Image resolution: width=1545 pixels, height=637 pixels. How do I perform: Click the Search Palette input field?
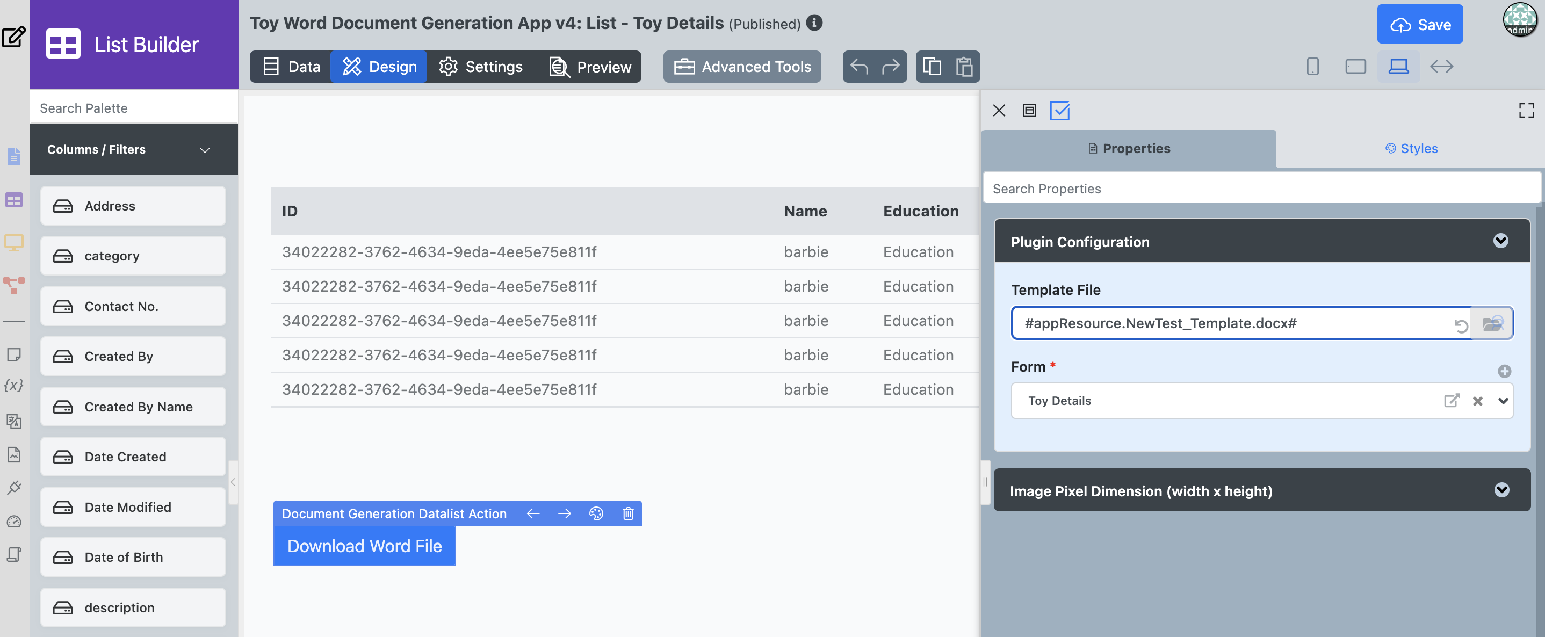tap(134, 108)
